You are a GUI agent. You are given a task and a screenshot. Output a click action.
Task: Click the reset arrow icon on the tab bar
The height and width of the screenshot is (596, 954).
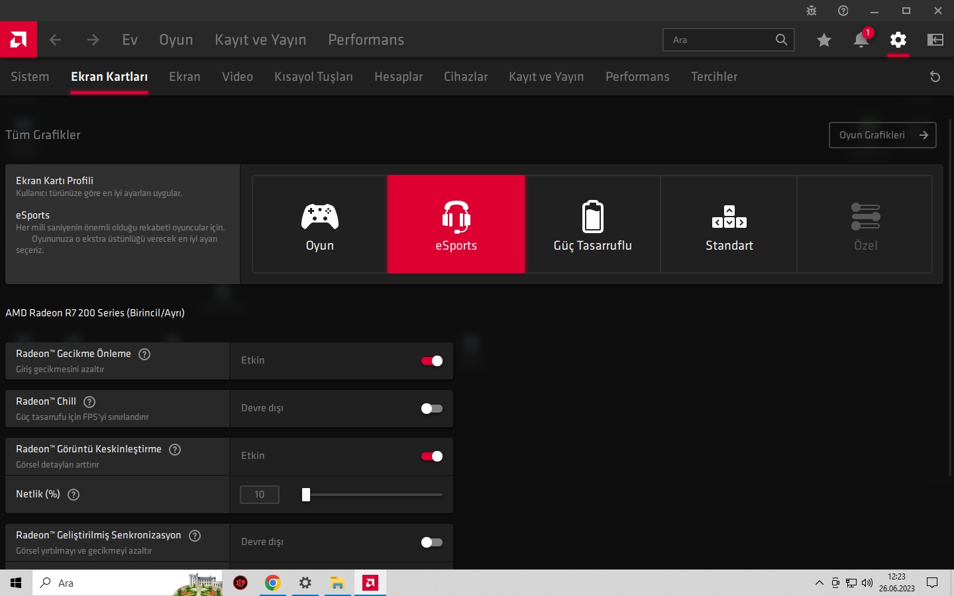[935, 77]
